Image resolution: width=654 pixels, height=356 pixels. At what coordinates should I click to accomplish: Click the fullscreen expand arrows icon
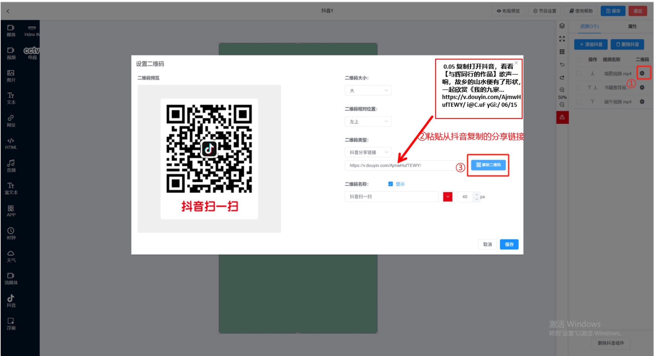pos(562,39)
